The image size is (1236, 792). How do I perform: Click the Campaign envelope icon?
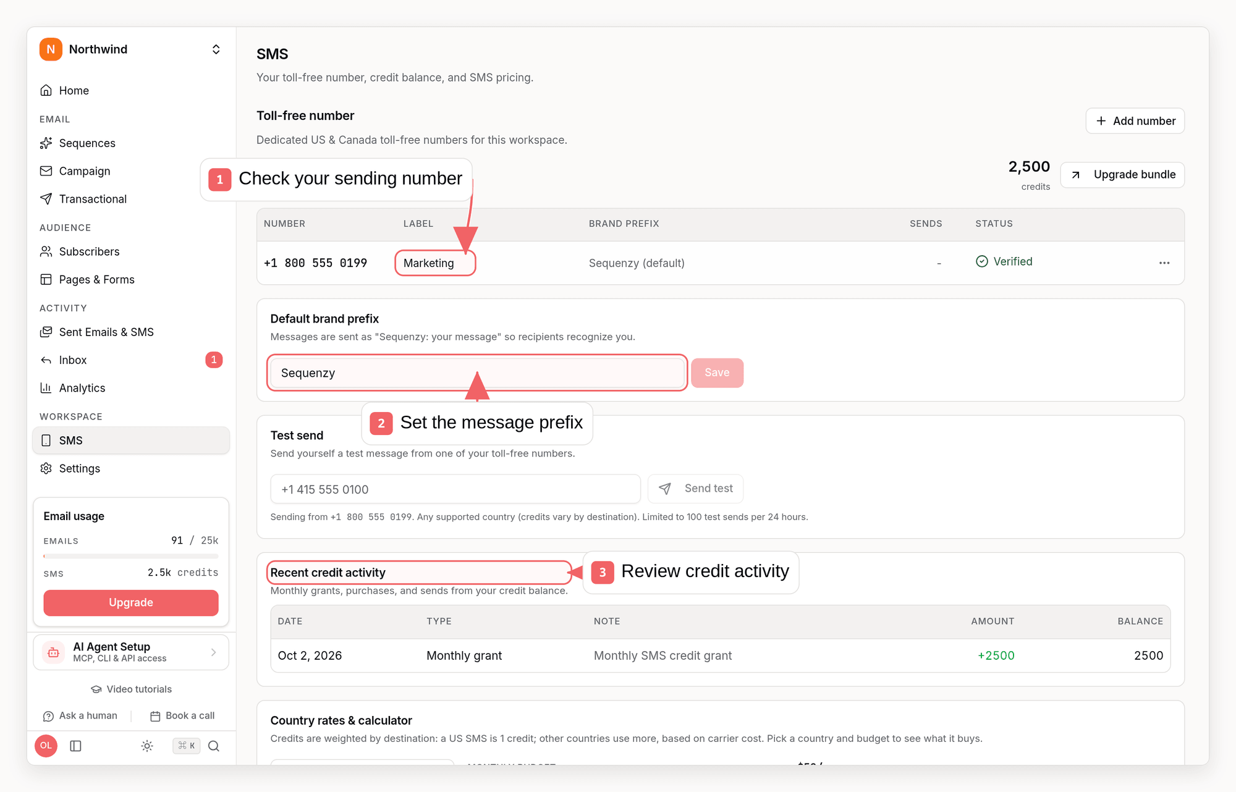coord(46,171)
